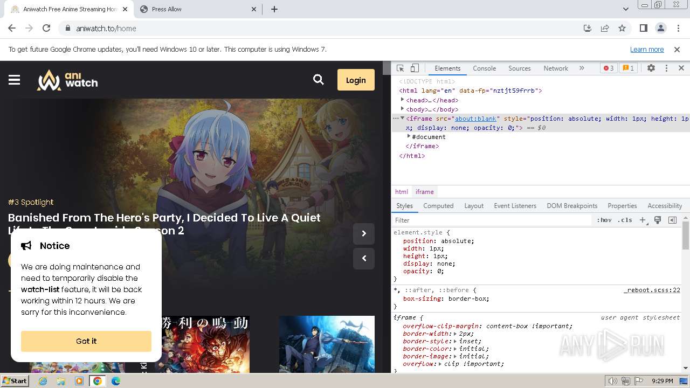Toggle the :hov element state pane
This screenshot has height=388, width=690.
pyautogui.click(x=604, y=220)
